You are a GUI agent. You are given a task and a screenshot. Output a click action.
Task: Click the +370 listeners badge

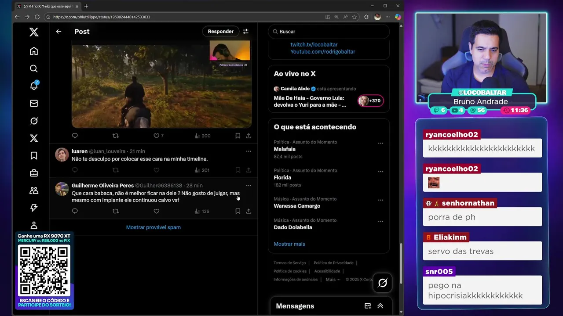371,101
